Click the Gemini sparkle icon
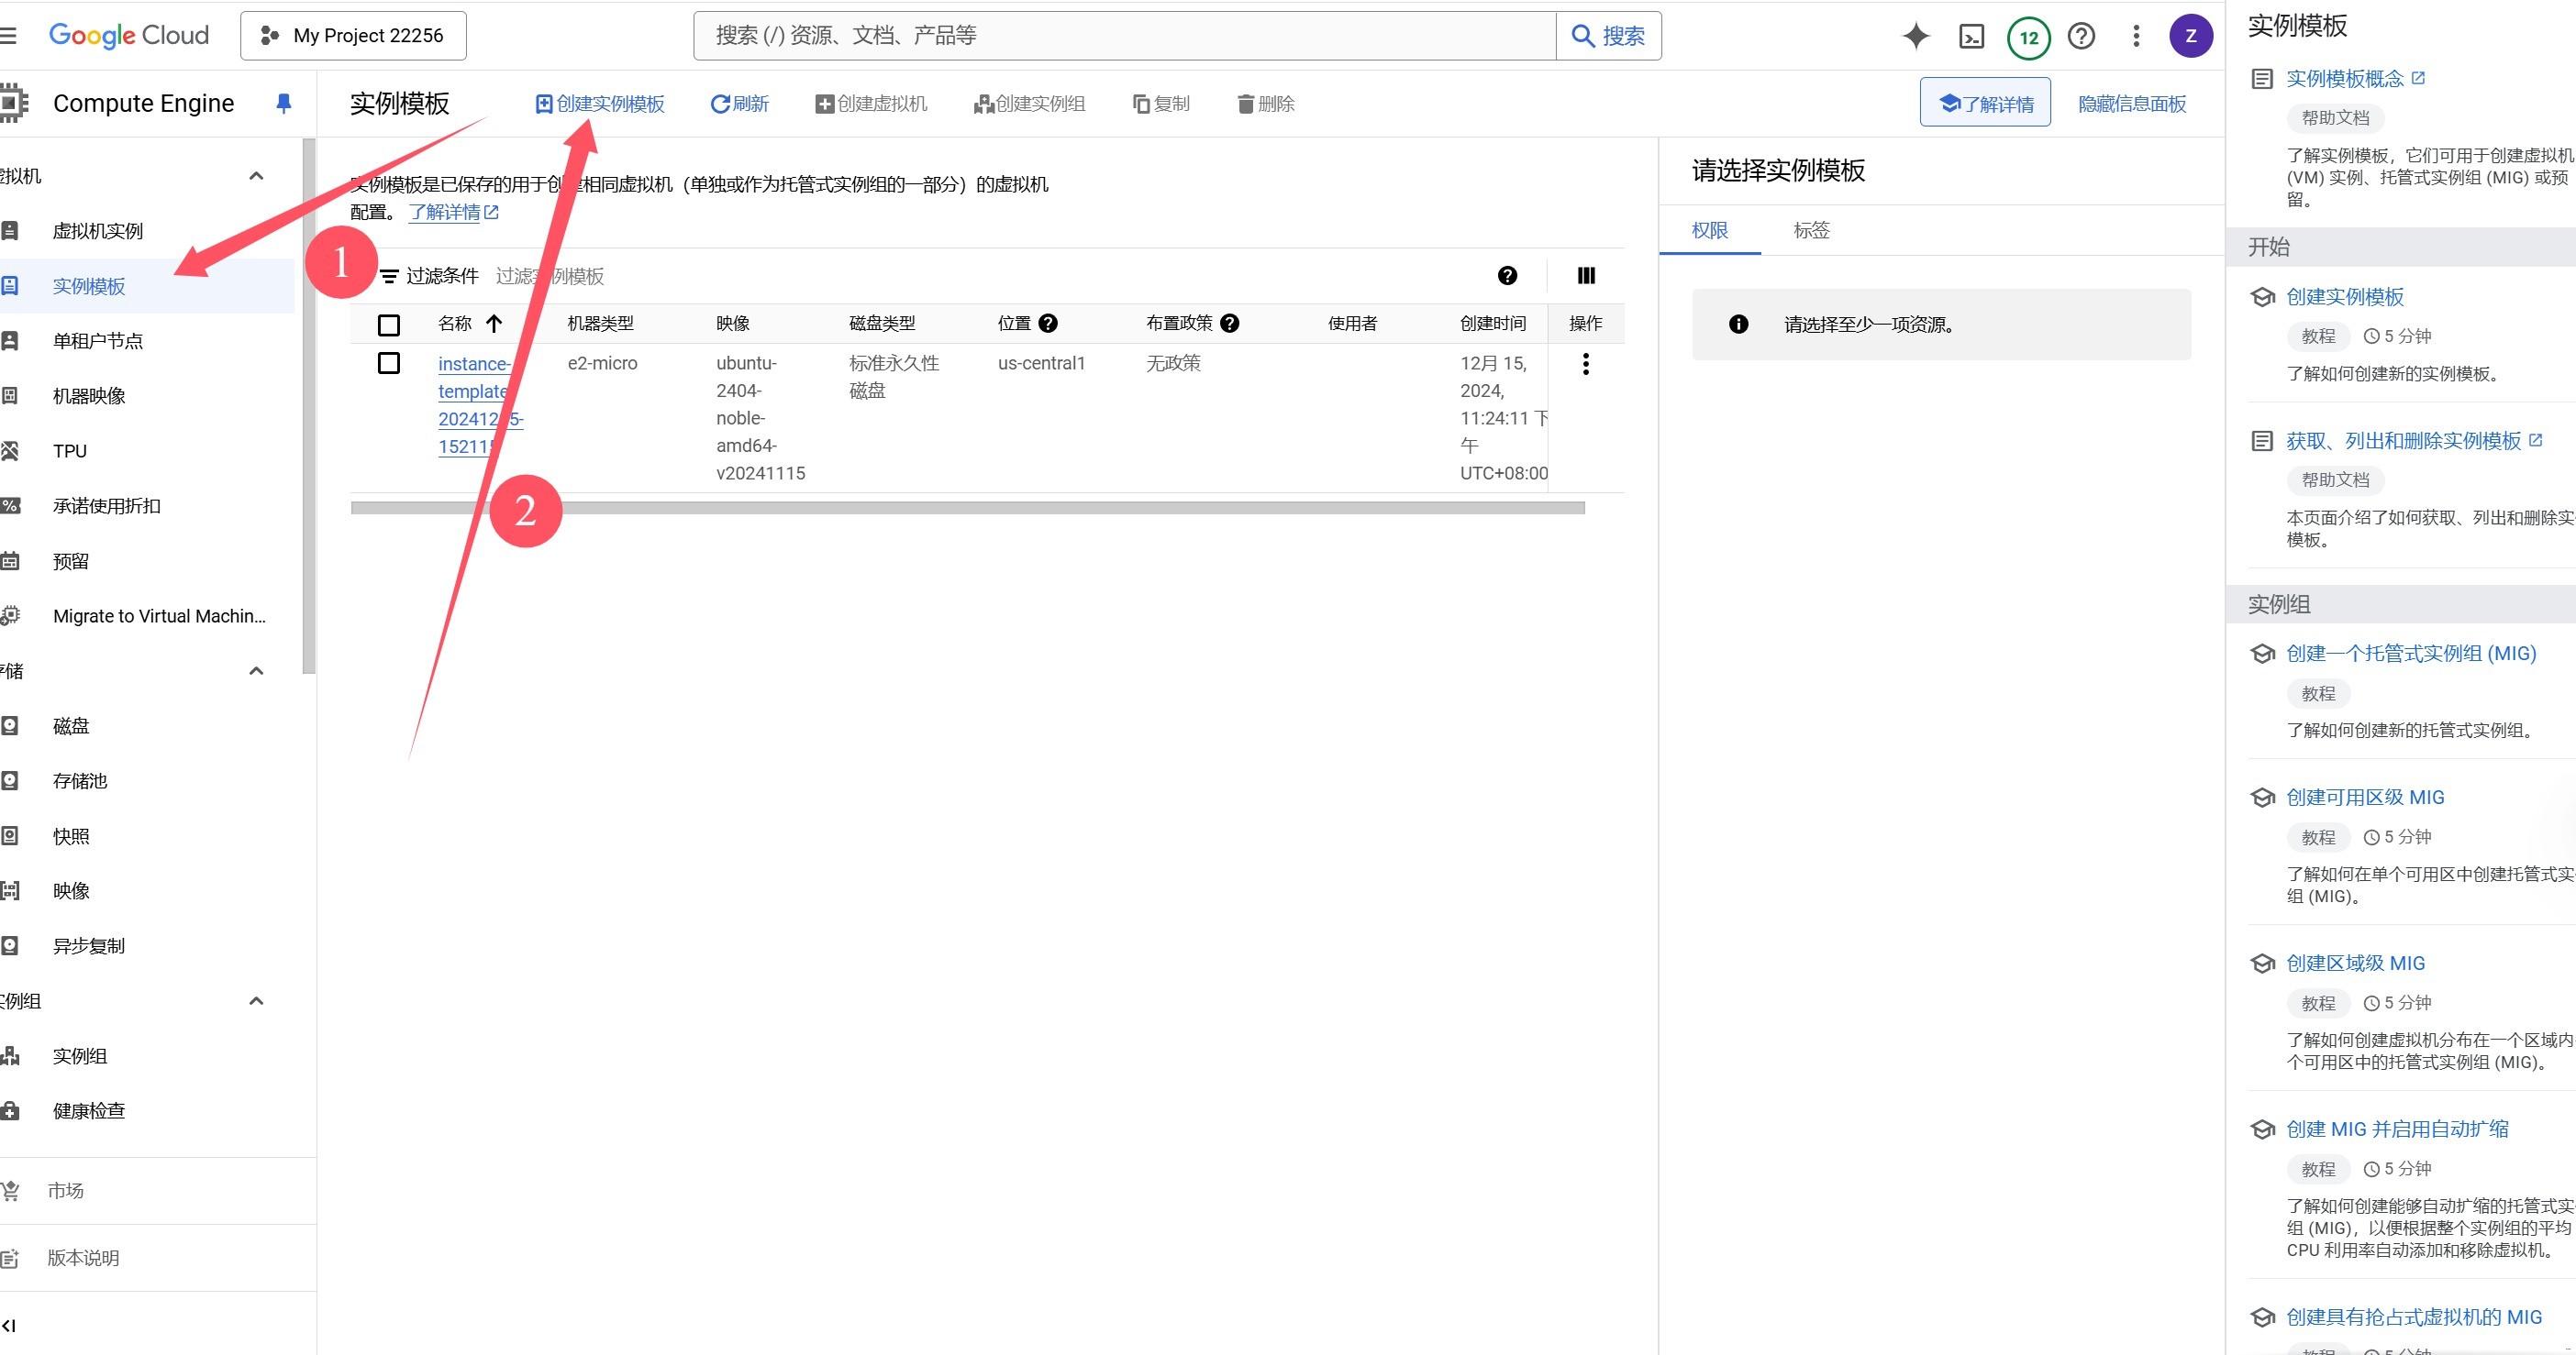The width and height of the screenshot is (2576, 1355). 1915,37
